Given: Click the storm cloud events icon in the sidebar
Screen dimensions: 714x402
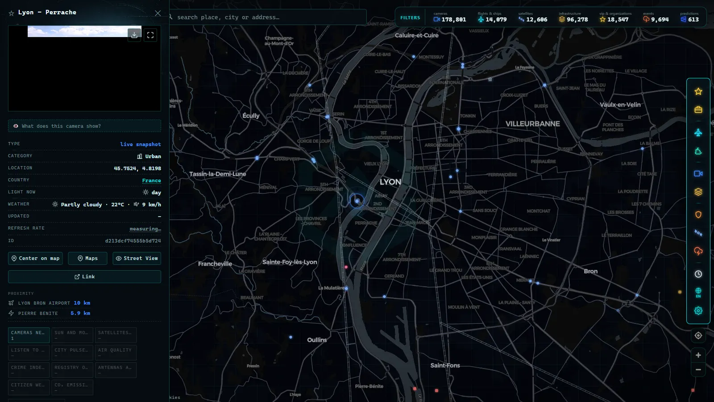Looking at the screenshot, I should tap(698, 251).
